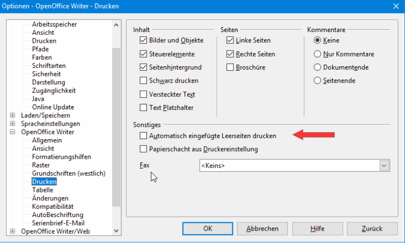Check Automatisch eingefügte Leerseiten drucken
Image resolution: width=405 pixels, height=243 pixels.
(143, 136)
